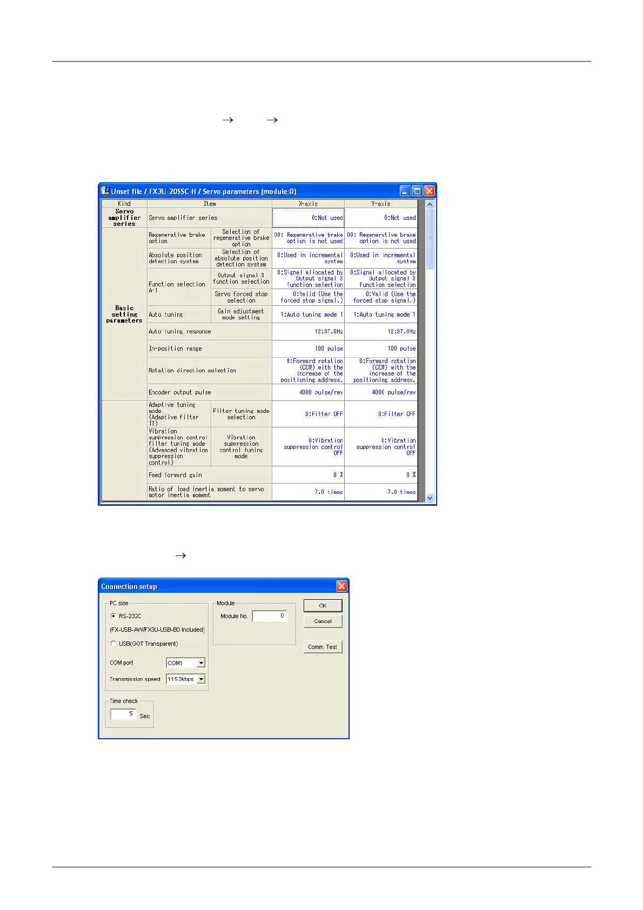Click the Module No. input field
The image size is (643, 910).
click(269, 616)
